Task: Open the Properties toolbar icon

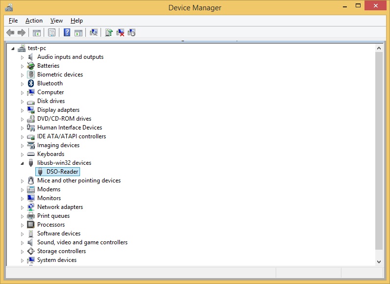Action: coord(52,32)
